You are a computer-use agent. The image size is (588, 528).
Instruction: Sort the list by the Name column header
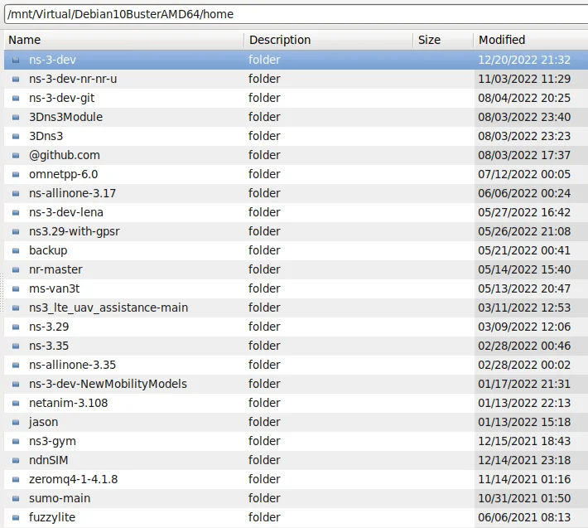point(123,40)
